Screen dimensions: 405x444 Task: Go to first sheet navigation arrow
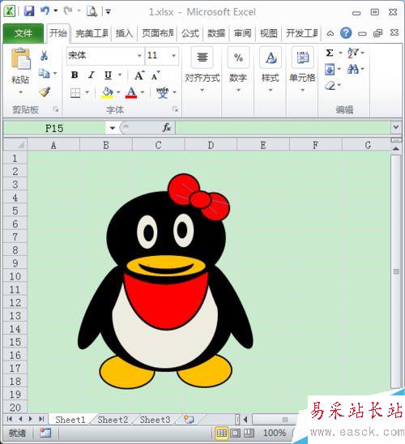tap(10, 419)
